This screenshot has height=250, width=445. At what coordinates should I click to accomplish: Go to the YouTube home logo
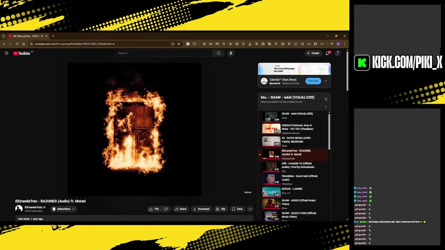click(x=22, y=53)
